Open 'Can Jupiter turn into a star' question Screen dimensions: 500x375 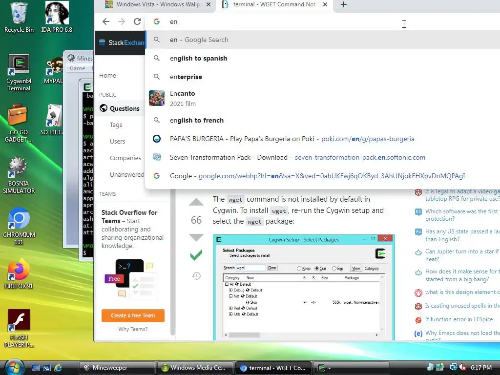pyautogui.click(x=462, y=255)
